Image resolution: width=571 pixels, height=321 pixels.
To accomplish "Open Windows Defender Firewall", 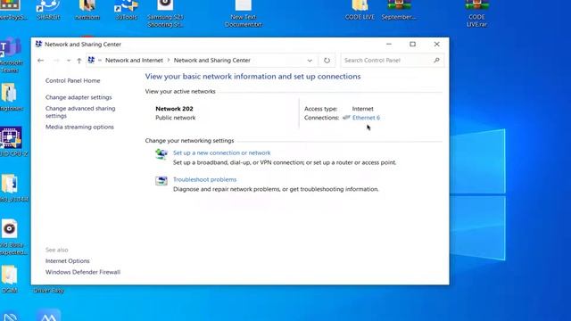I will pos(83,272).
